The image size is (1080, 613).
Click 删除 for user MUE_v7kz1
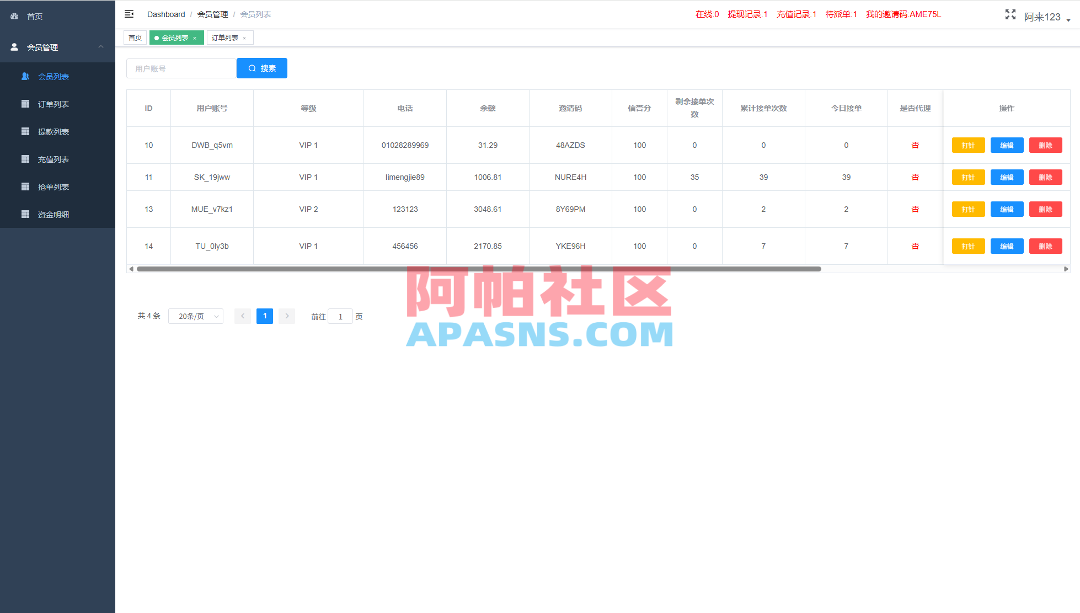point(1045,209)
